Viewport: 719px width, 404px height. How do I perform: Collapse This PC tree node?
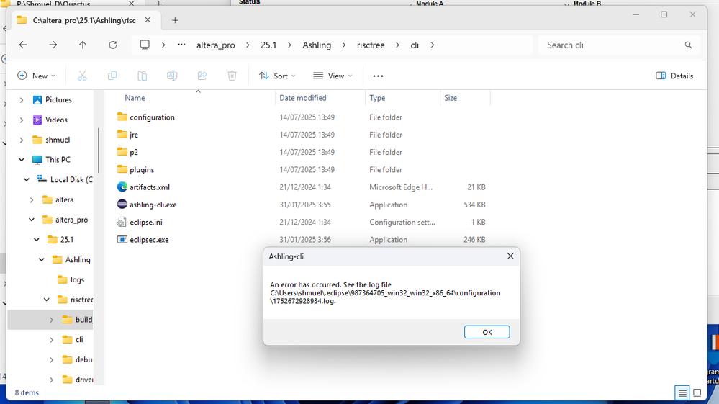22,160
